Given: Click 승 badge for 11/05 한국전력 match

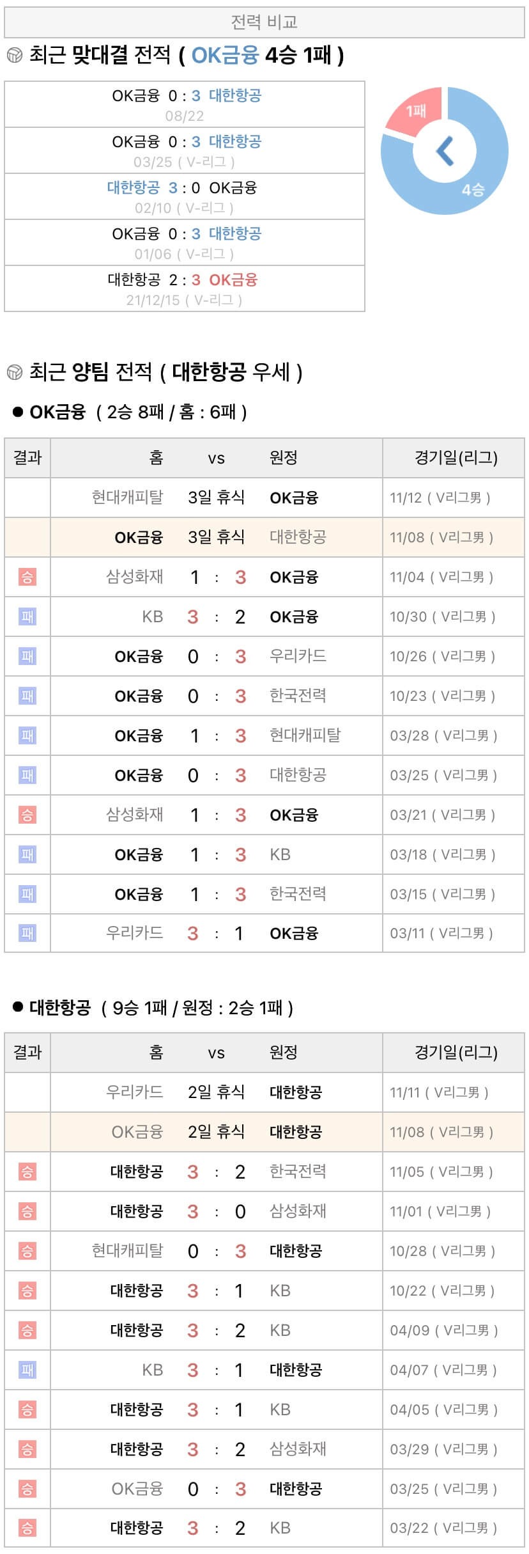Looking at the screenshot, I should 27,1172.
